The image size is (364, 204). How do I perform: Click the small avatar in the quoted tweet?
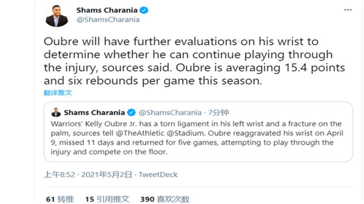pyautogui.click(x=56, y=113)
